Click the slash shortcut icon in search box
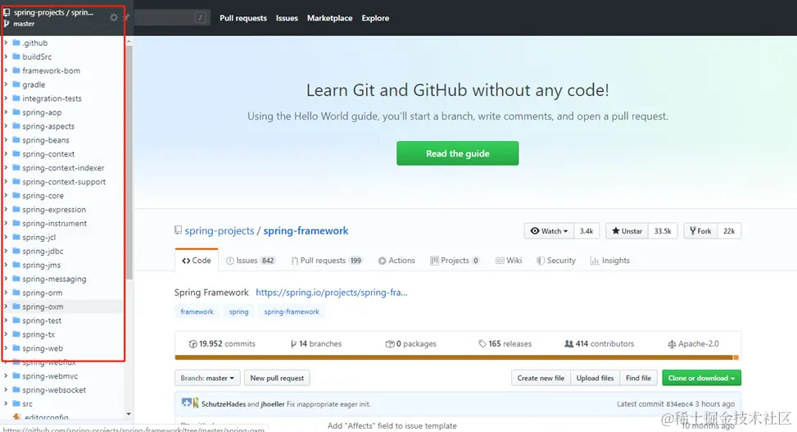The height and width of the screenshot is (432, 797). 200,18
